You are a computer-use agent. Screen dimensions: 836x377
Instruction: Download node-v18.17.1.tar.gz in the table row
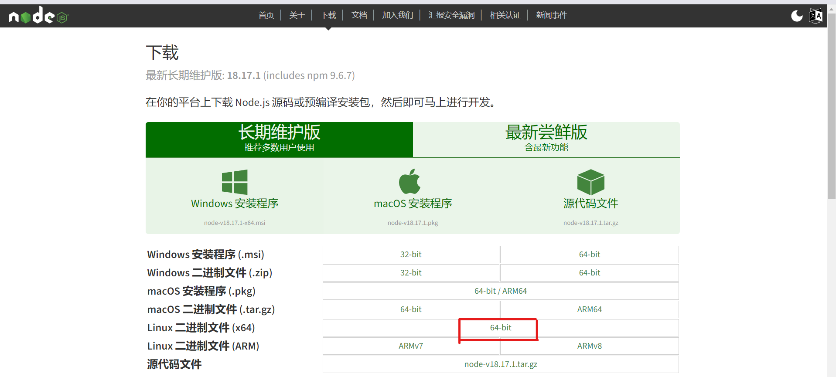tap(501, 364)
